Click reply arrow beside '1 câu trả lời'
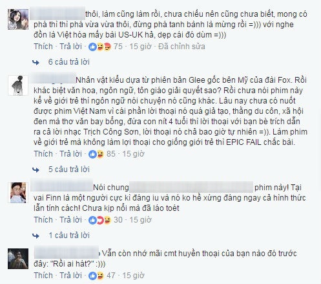 (x=36, y=235)
